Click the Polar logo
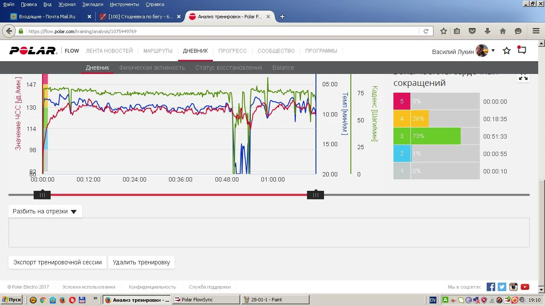The height and width of the screenshot is (306, 545). pyautogui.click(x=33, y=51)
